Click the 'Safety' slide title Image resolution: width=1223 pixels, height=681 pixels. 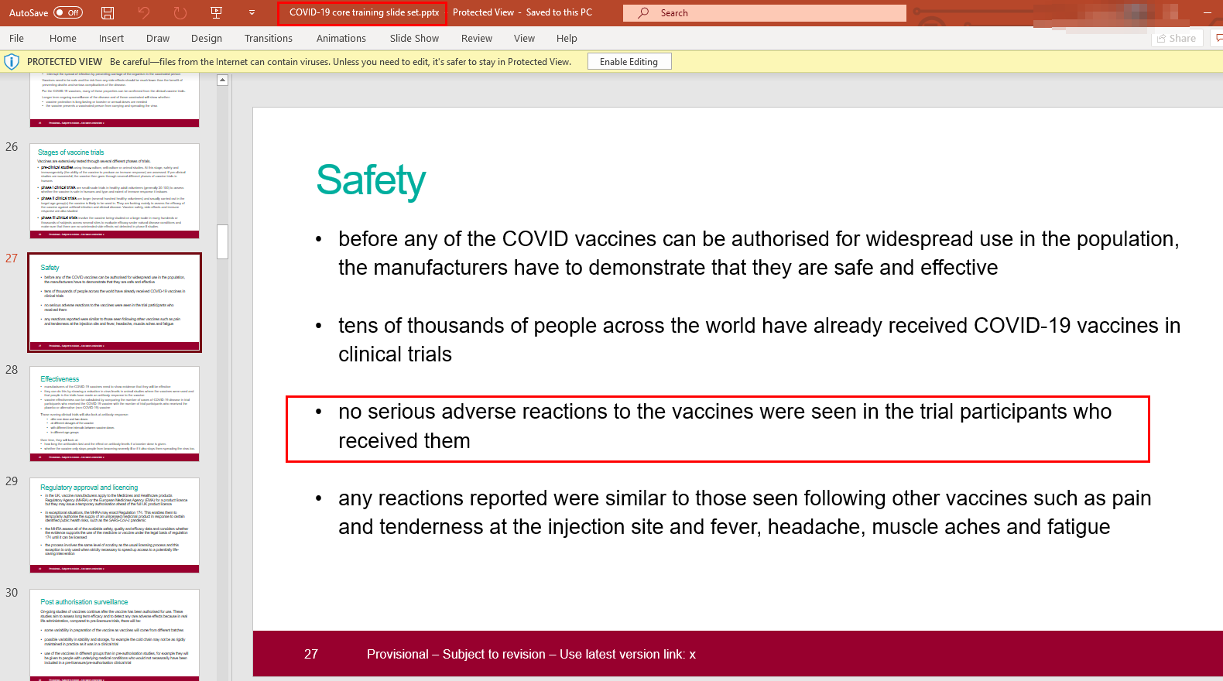(371, 180)
